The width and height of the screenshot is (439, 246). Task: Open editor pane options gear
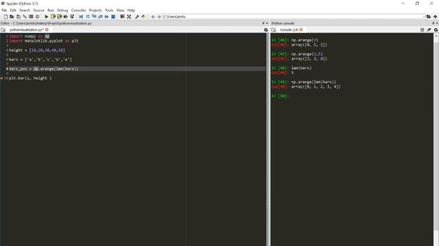tap(265, 30)
